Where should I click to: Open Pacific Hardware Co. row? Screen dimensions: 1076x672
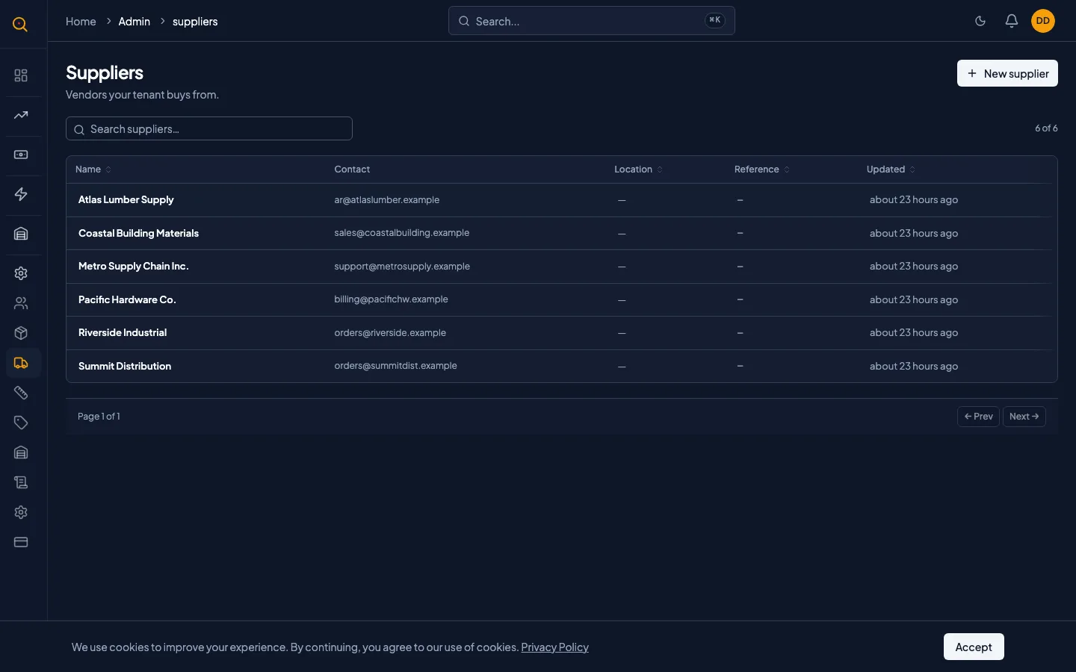point(561,299)
